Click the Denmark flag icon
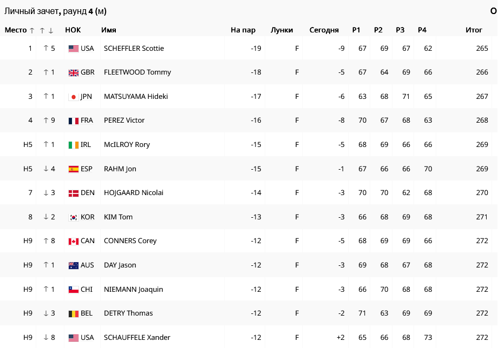Screen dimensions: 498x348 [x=74, y=193]
